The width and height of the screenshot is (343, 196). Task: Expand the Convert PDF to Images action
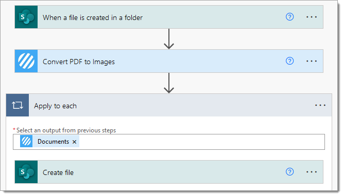pos(169,61)
